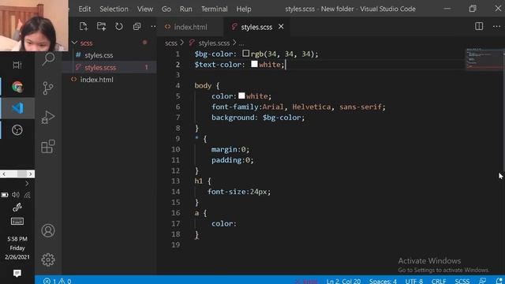505x284 pixels.
Task: Click body color white swatch
Action: point(241,95)
